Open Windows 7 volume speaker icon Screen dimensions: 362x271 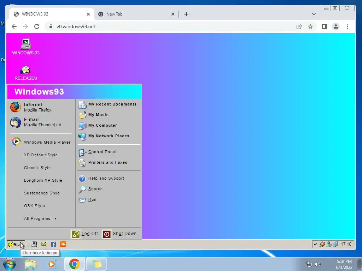click(318, 264)
